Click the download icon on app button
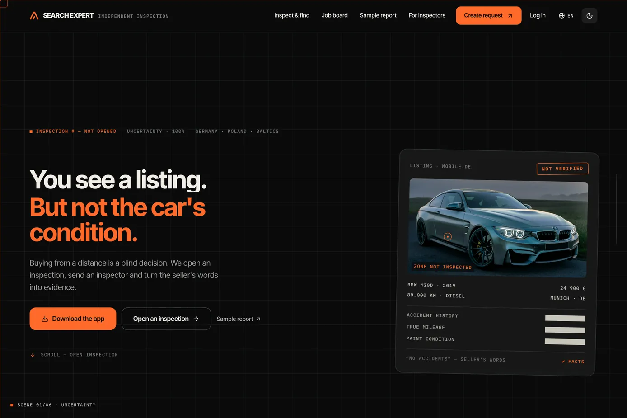This screenshot has width=627, height=418. [x=45, y=319]
